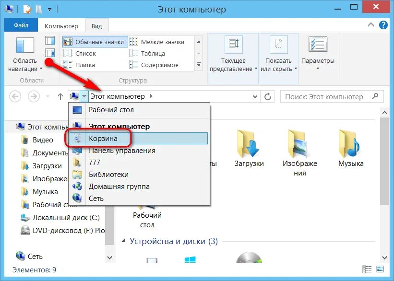Screen dimensions: 394x281
Task: Toggle the preview pane icon
Action: [x=50, y=40]
